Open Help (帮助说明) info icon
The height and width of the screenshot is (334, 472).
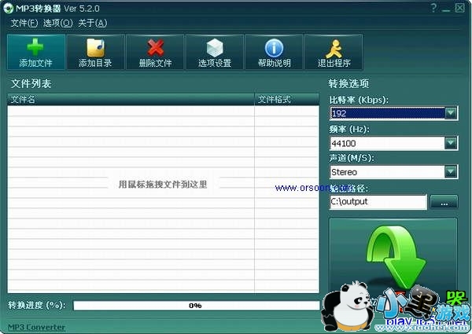pos(274,48)
